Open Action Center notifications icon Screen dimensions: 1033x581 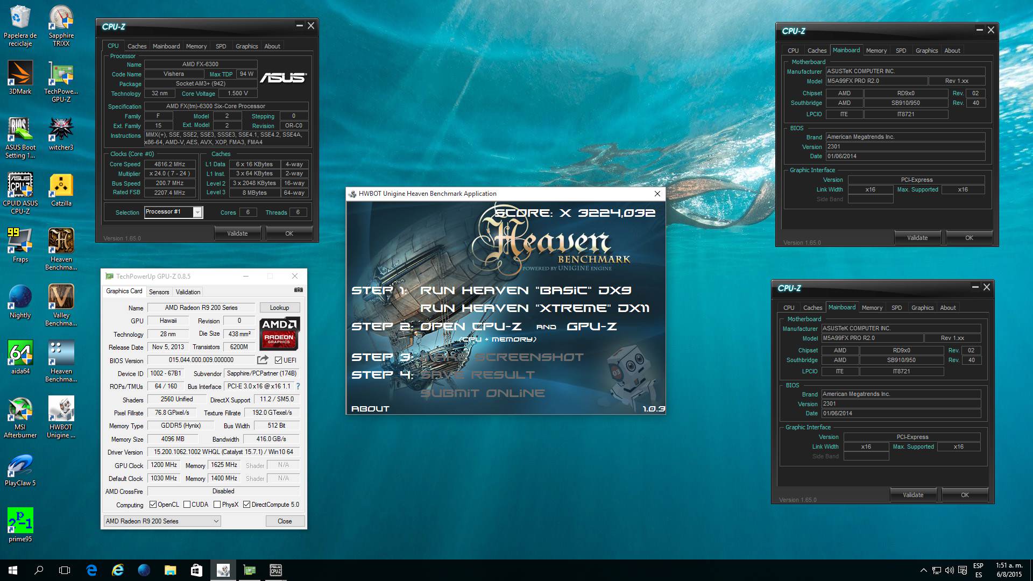963,570
